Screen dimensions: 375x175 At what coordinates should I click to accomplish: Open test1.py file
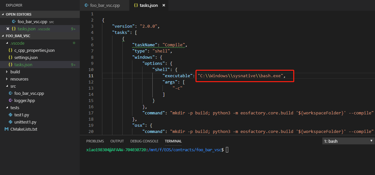click(22, 115)
